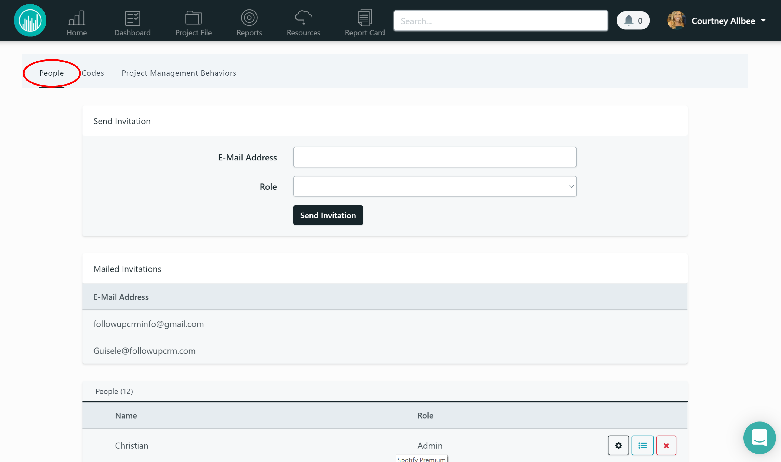The height and width of the screenshot is (462, 781).
Task: Click the Role column header
Action: (425, 416)
